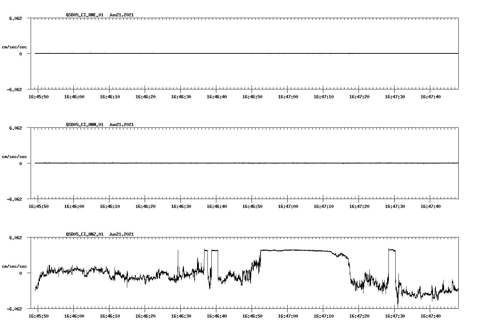Click 16:45:50 time label under HNE plot

point(38,97)
